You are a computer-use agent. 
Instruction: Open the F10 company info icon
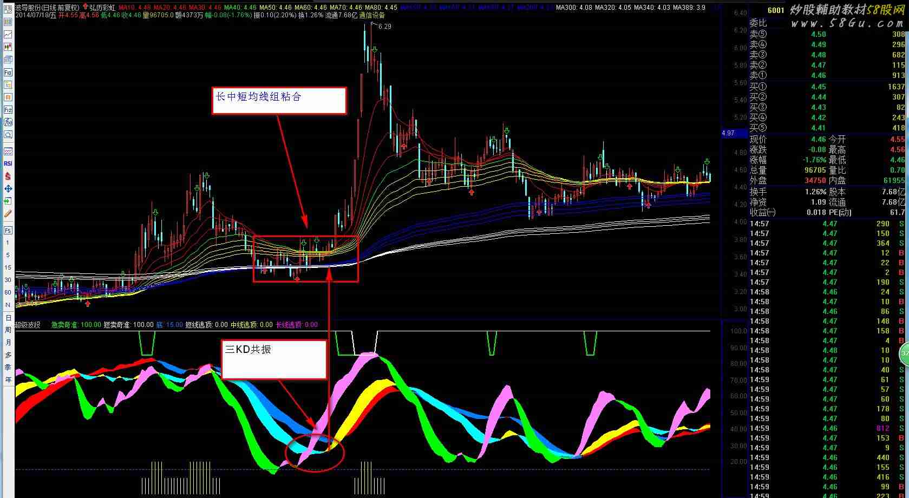pos(8,73)
